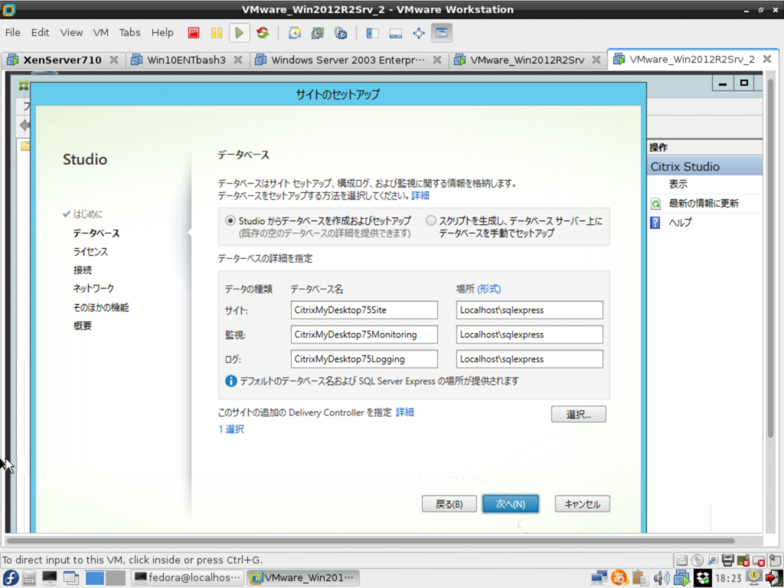The width and height of the screenshot is (784, 588).
Task: Click the 1 選択 link
Action: 231,429
